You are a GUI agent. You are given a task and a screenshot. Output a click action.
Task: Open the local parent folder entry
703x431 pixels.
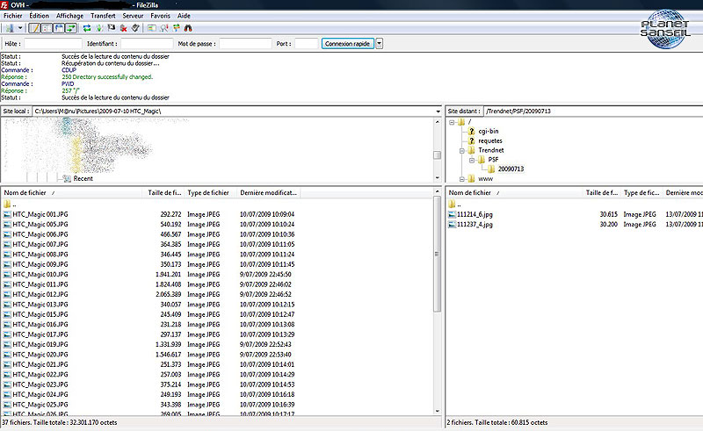point(10,205)
